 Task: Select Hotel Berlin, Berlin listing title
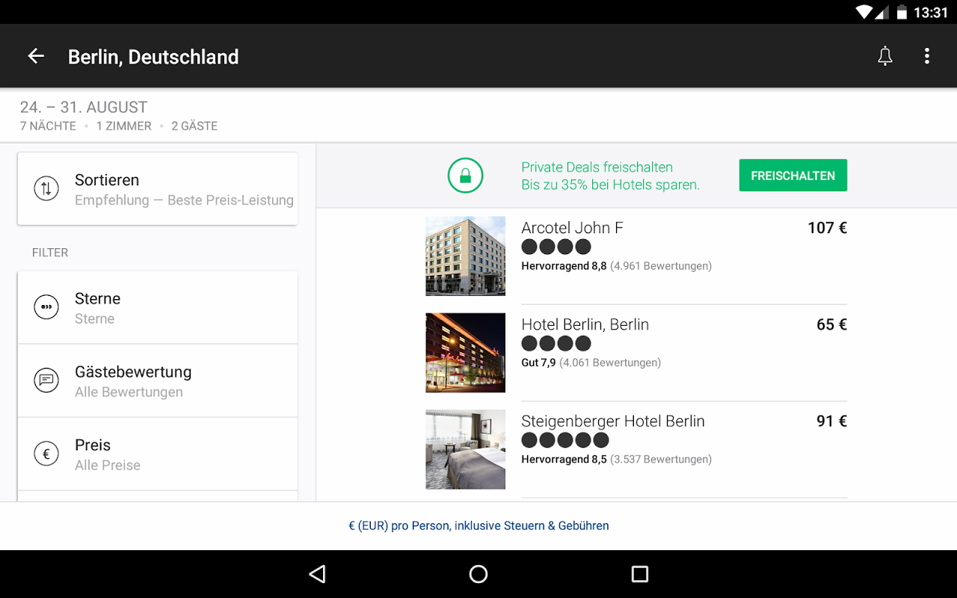[585, 324]
